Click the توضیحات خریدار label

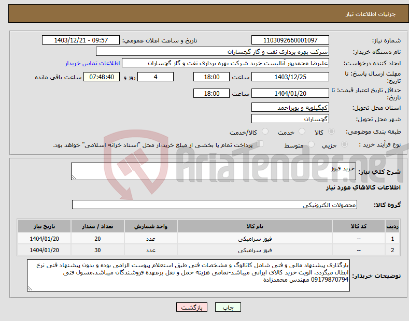pos(376,275)
